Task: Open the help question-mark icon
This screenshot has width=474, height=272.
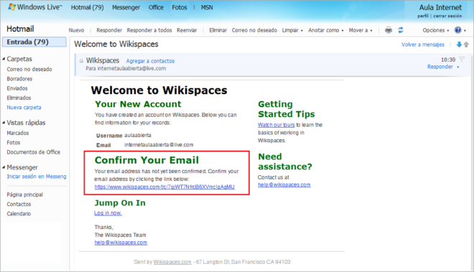Action: (458, 30)
